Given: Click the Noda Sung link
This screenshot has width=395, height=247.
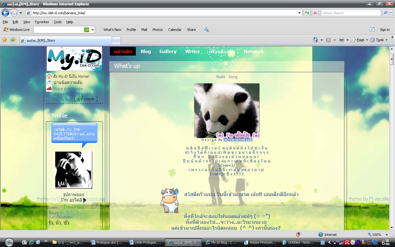Looking at the screenshot, I should pos(227,77).
